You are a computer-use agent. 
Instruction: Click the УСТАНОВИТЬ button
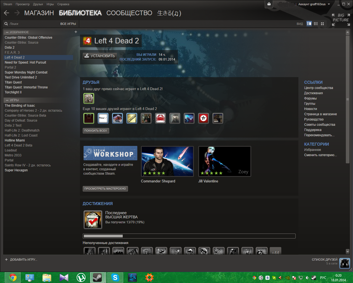tap(100, 56)
